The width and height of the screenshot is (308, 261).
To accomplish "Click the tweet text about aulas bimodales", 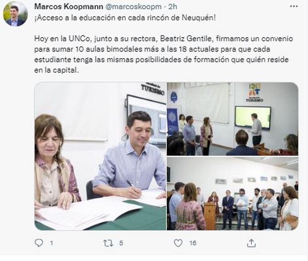I will [164, 54].
